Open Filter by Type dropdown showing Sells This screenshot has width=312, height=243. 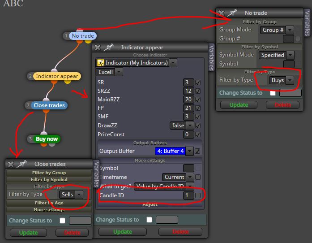[x=79, y=195]
